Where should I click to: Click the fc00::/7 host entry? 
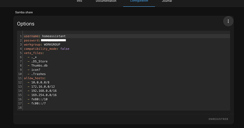click(x=37, y=103)
